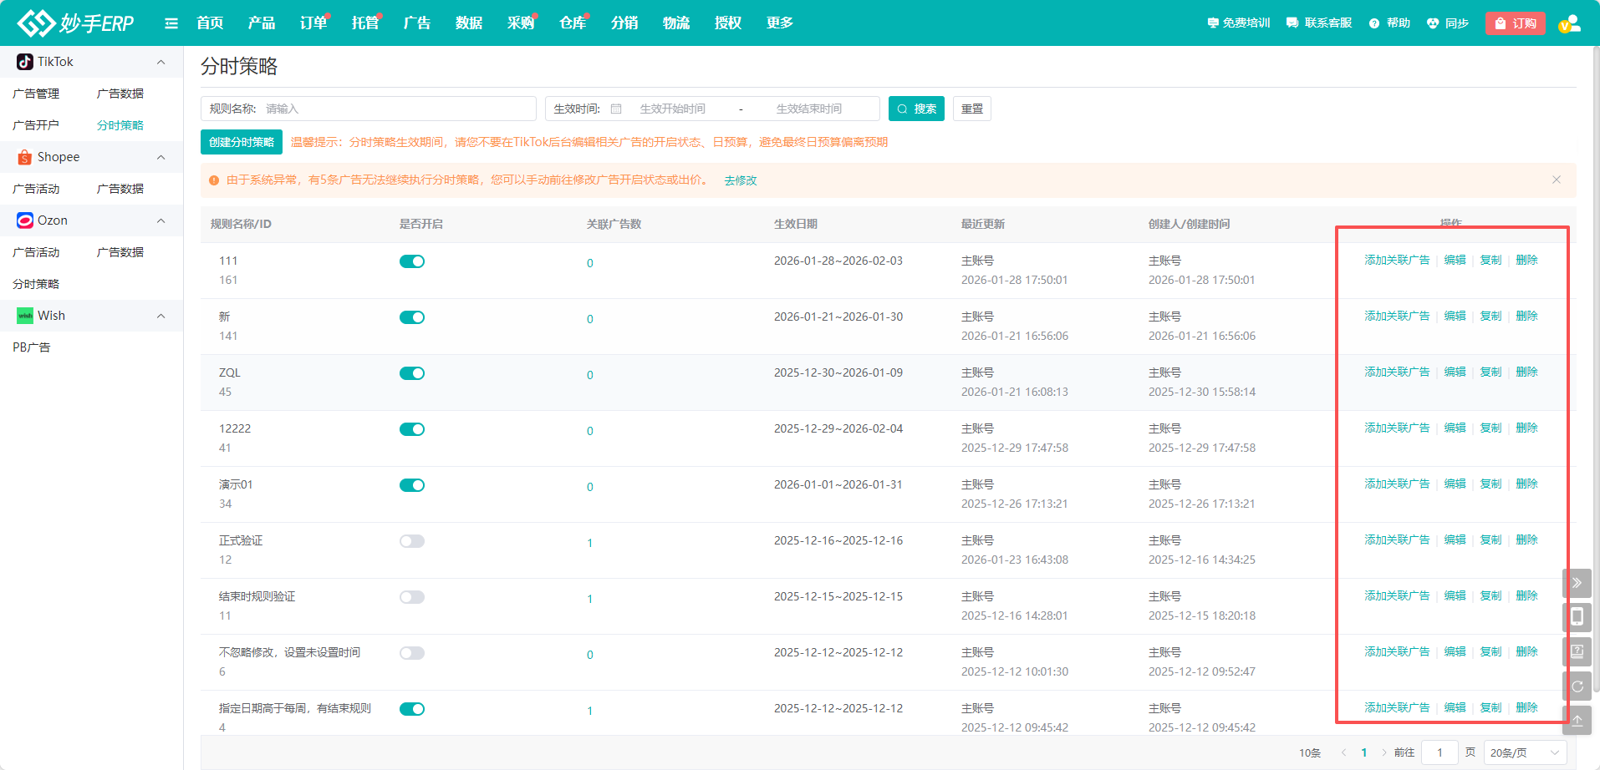Collapse the TikTok sidebar section
Image resolution: width=1600 pixels, height=770 pixels.
[x=161, y=62]
